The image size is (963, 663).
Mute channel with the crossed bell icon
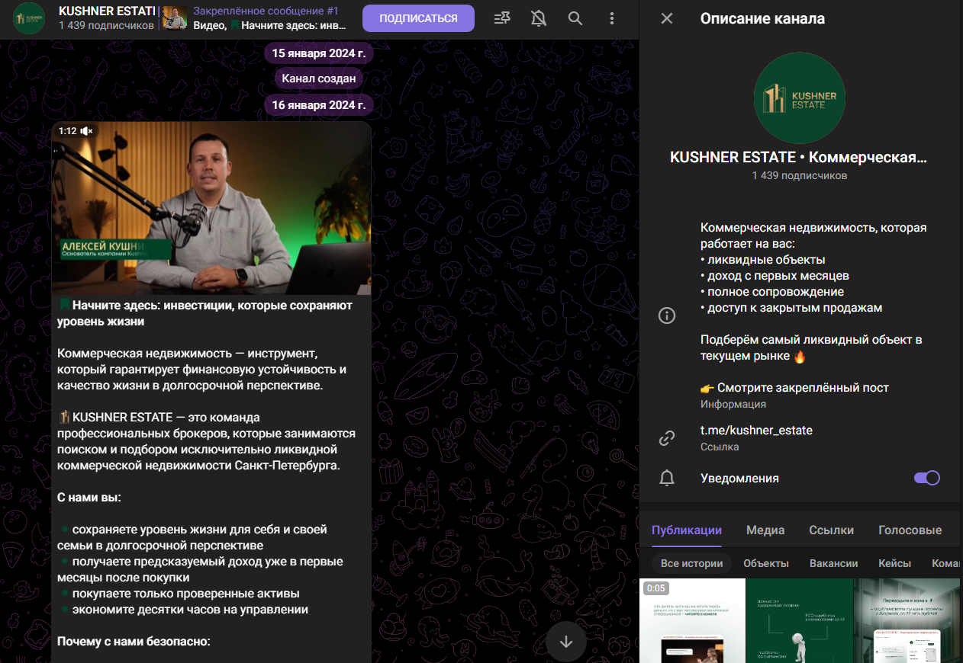tap(539, 18)
